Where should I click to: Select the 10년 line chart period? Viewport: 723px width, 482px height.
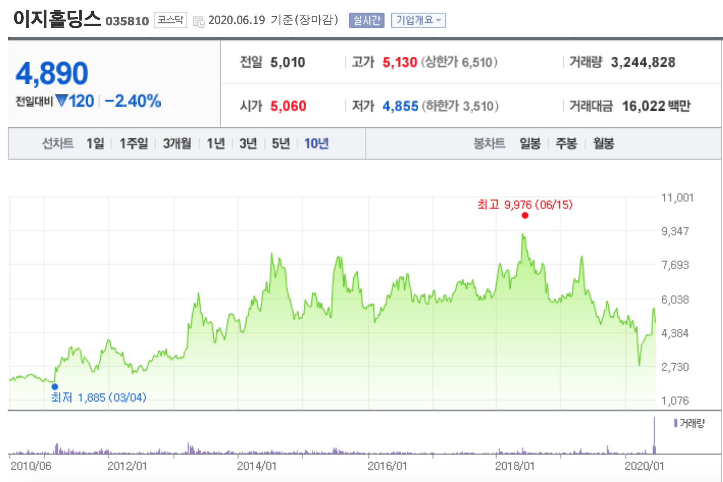click(x=317, y=143)
